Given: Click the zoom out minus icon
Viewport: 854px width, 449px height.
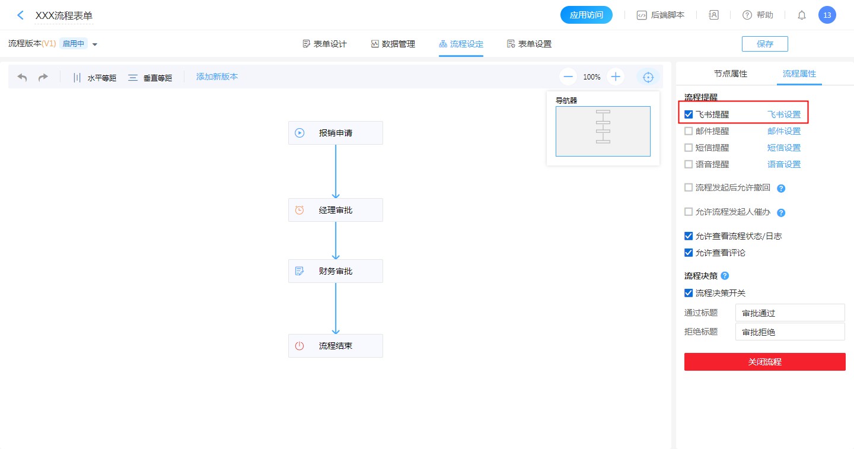Looking at the screenshot, I should (x=568, y=77).
